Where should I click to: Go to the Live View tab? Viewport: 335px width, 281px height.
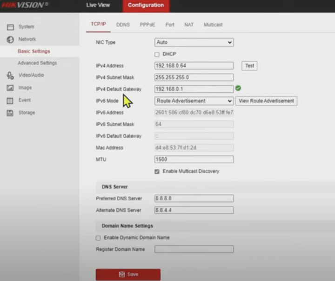tap(98, 5)
